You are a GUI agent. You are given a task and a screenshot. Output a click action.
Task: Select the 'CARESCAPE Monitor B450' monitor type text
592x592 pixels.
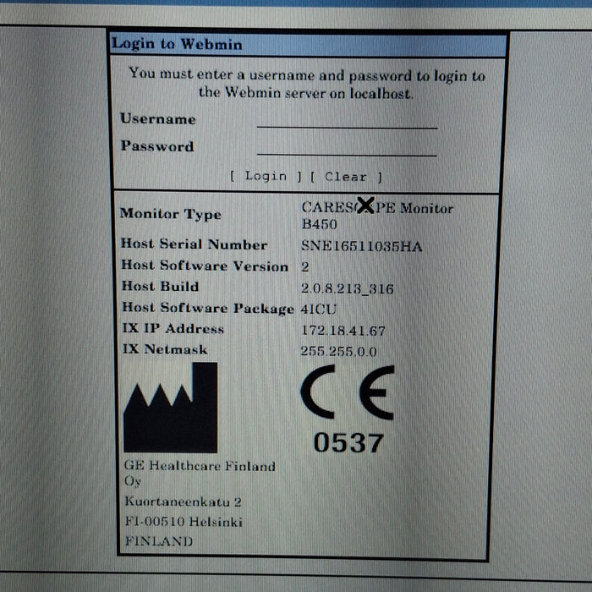[x=377, y=216]
